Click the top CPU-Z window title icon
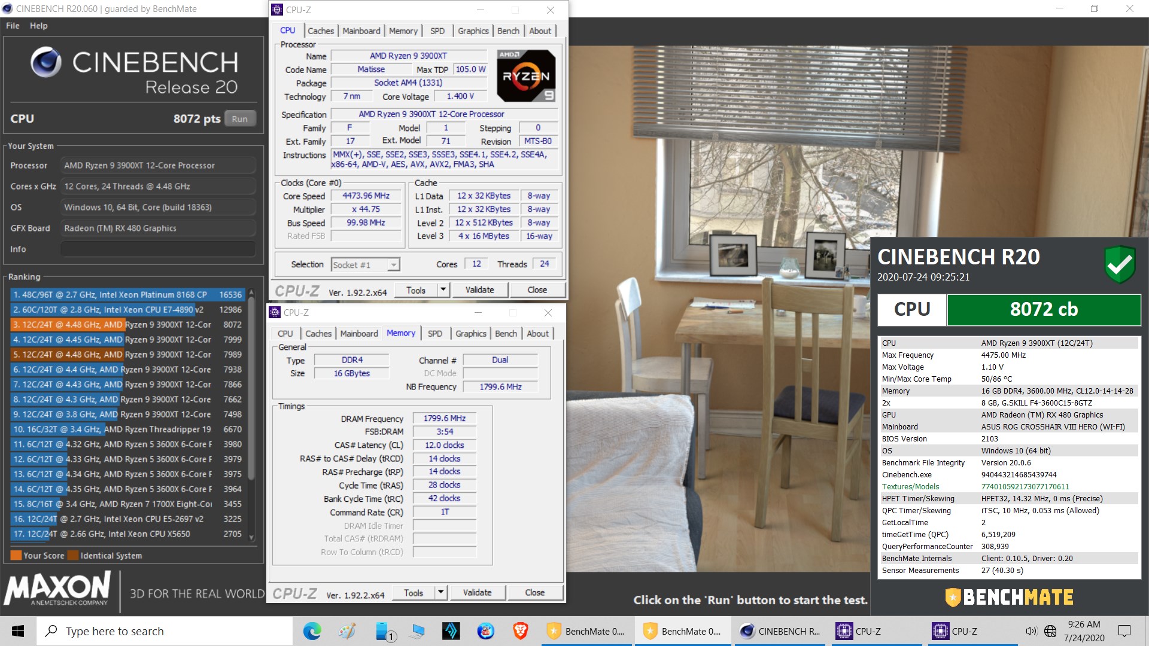The height and width of the screenshot is (646, 1149). coord(277,10)
